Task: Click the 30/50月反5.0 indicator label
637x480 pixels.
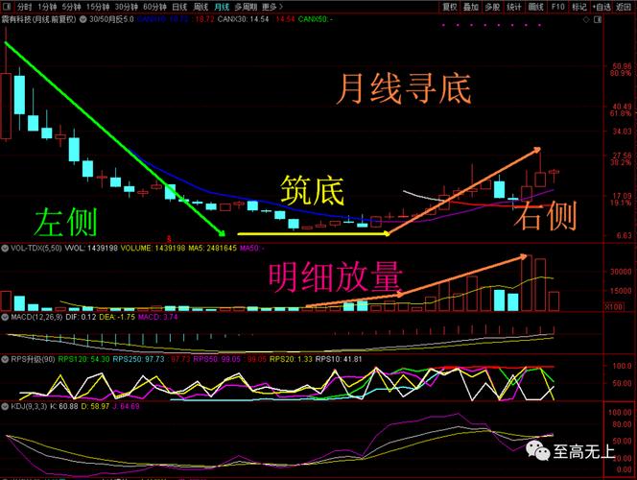Action: pos(111,19)
